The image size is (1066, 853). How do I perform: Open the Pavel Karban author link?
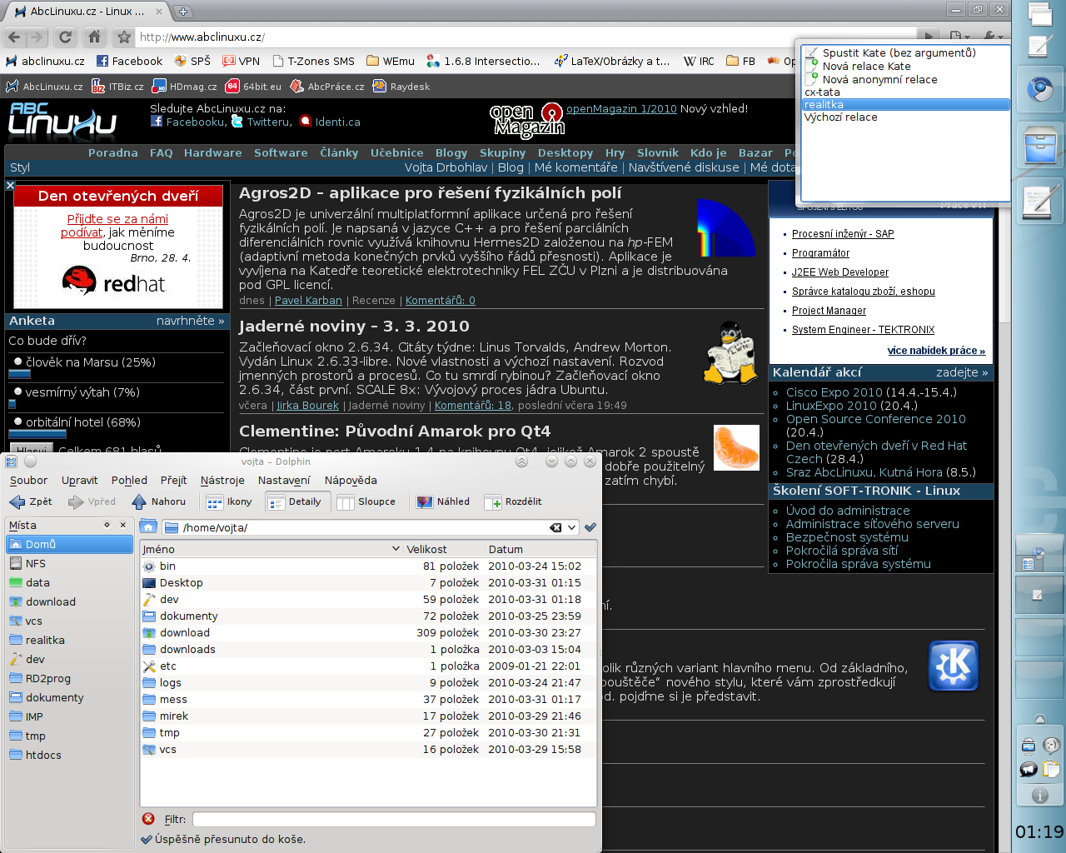(308, 300)
